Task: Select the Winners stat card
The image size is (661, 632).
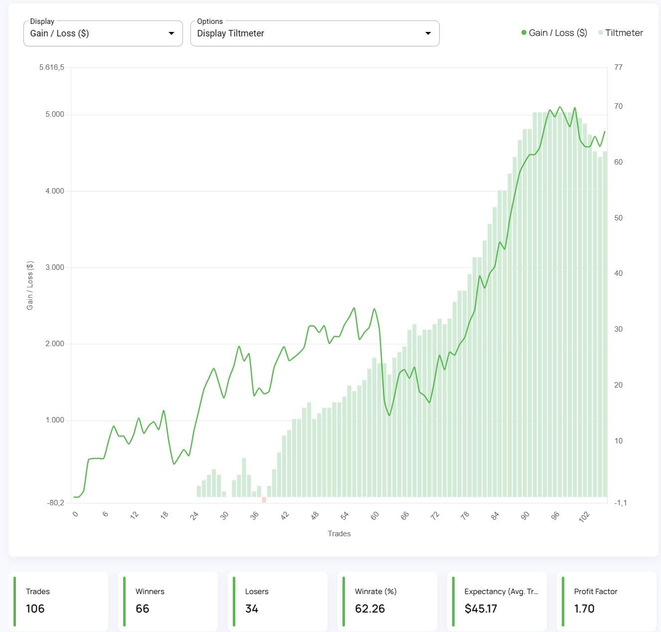Action: pos(168,601)
